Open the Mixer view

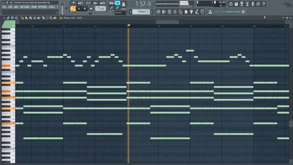[175, 12]
